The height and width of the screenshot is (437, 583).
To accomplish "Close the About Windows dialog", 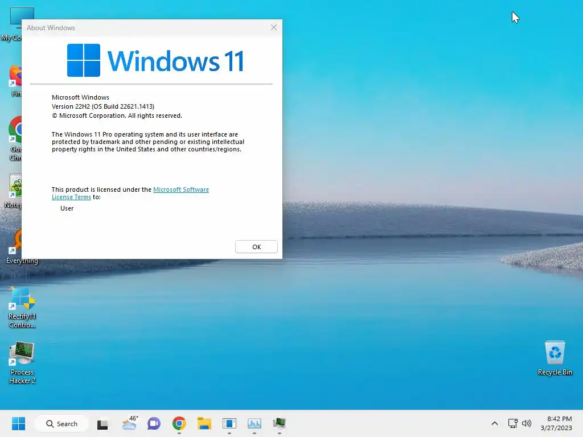I will (x=274, y=27).
